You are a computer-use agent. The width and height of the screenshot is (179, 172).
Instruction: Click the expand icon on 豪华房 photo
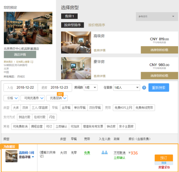[x=88, y=76]
